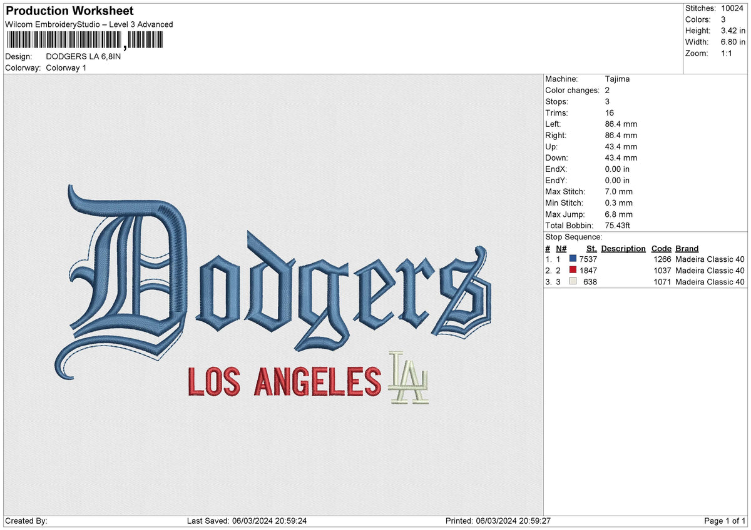The width and height of the screenshot is (751, 530).
Task: Click the Up value 43.4 mm
Action: click(621, 146)
